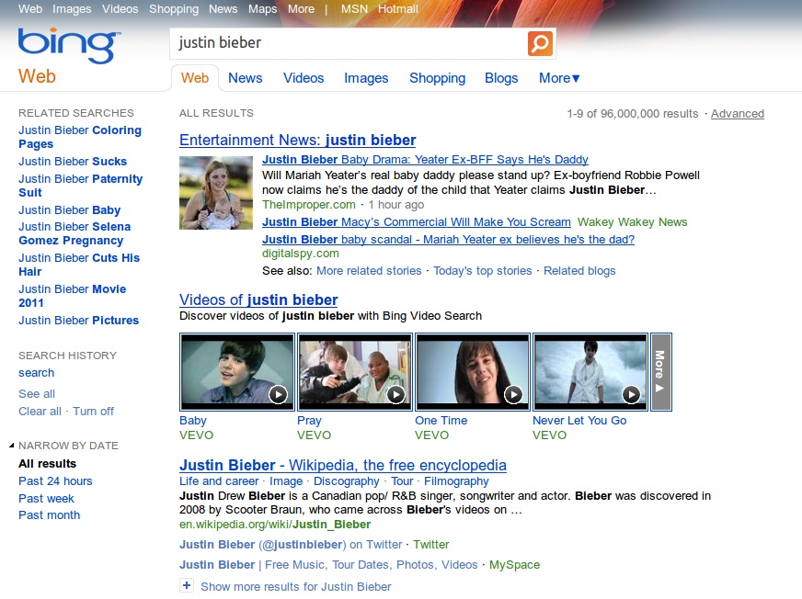802x599 pixels.
Task: Turn off search history
Action: click(93, 412)
